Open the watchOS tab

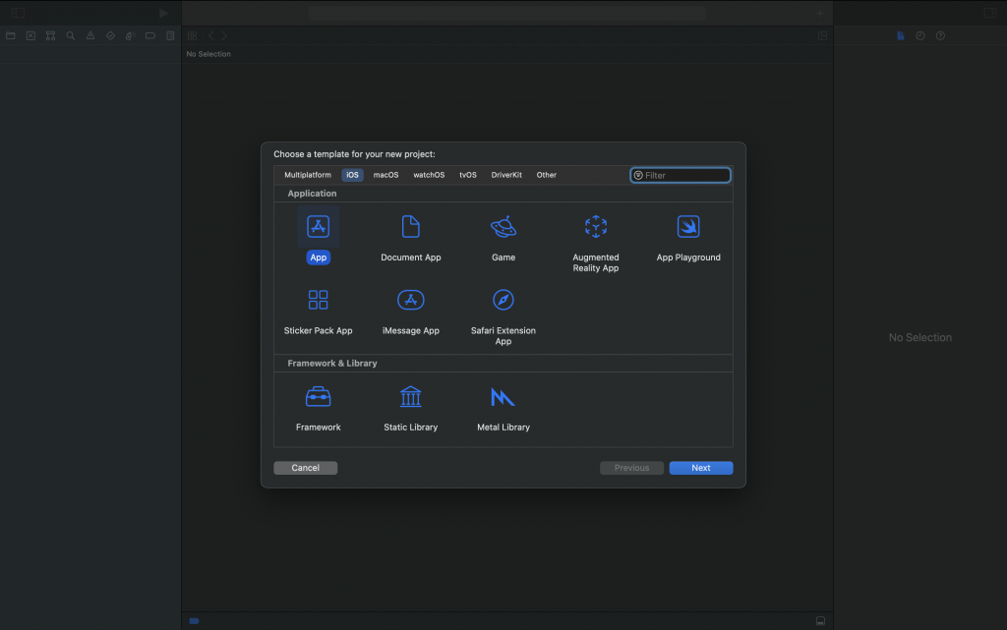[429, 175]
